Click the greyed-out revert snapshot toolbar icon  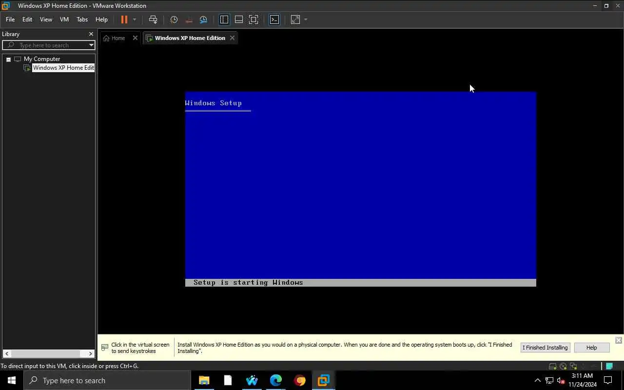[189, 19]
